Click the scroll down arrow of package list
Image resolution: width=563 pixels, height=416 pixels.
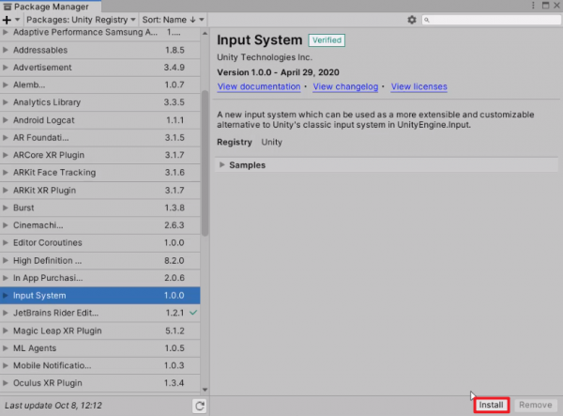[205, 390]
